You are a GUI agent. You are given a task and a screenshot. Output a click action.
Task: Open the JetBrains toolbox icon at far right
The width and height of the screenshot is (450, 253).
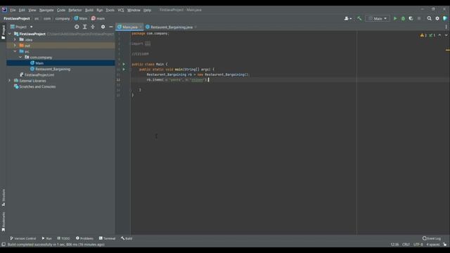tap(445, 18)
